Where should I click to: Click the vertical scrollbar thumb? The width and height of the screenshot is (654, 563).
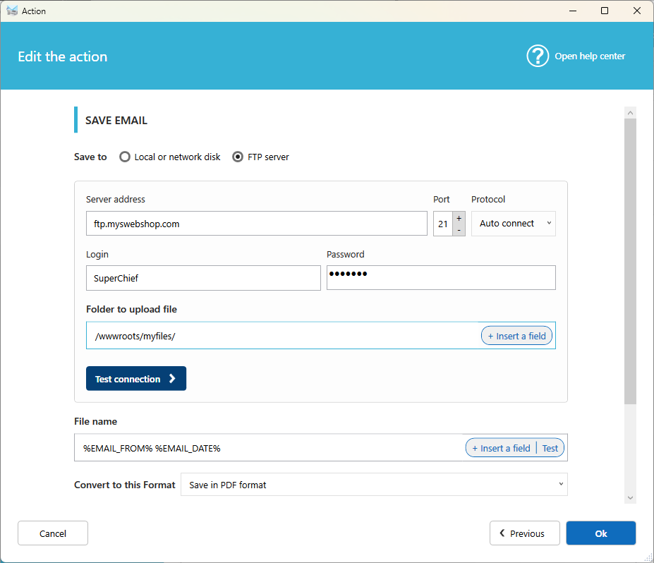(x=630, y=262)
